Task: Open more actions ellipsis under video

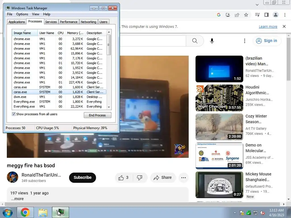Action: pos(184,178)
